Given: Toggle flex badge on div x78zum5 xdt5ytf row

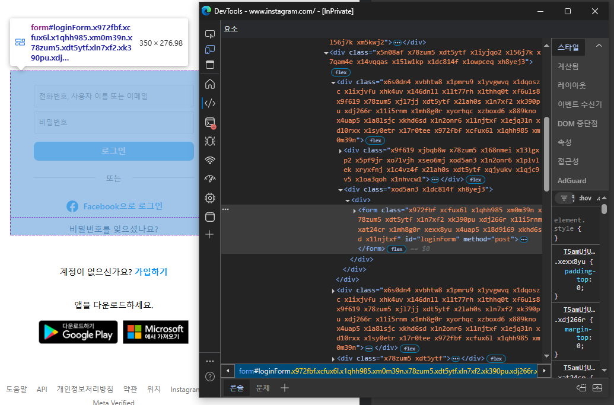Looking at the screenshot, I should tap(496, 358).
